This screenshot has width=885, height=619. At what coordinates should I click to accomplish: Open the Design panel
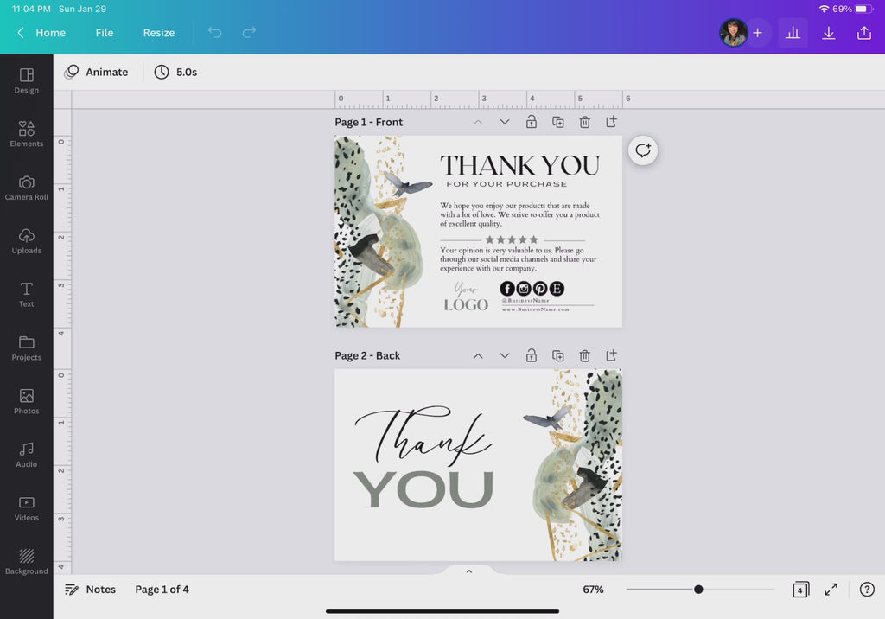pos(27,80)
